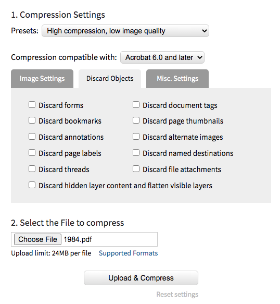Check Discard bookmarks option
280x304 pixels.
click(32, 120)
